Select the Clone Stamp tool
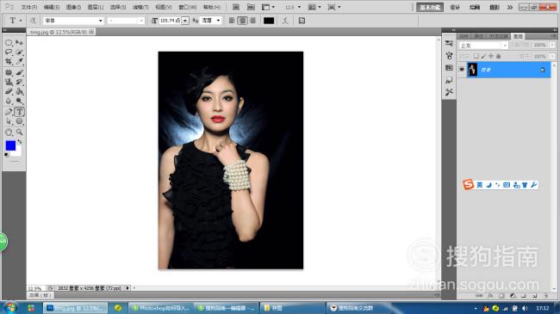This screenshot has width=560, height=314. 9,82
